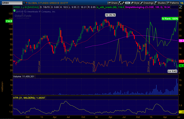Open the symbol selector dropdown arrow

tap(24, 3)
